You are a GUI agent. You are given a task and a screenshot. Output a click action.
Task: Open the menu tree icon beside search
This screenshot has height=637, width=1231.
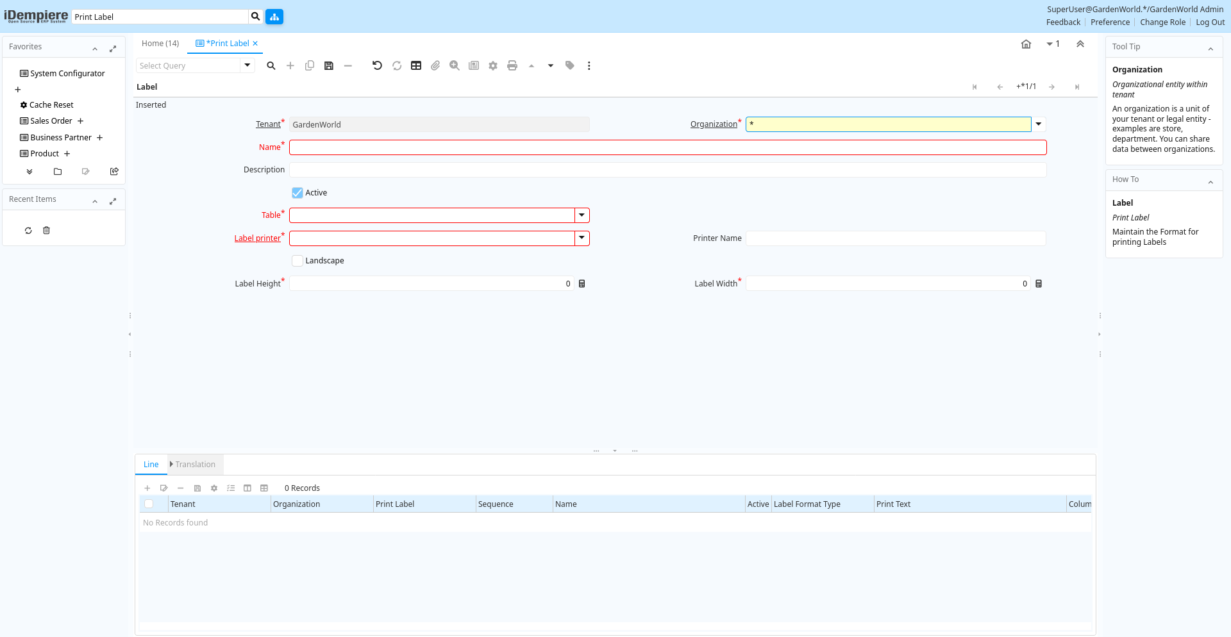[x=274, y=17]
